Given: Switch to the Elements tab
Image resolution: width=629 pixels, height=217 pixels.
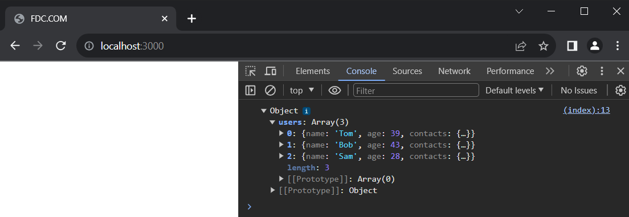Looking at the screenshot, I should (x=313, y=71).
